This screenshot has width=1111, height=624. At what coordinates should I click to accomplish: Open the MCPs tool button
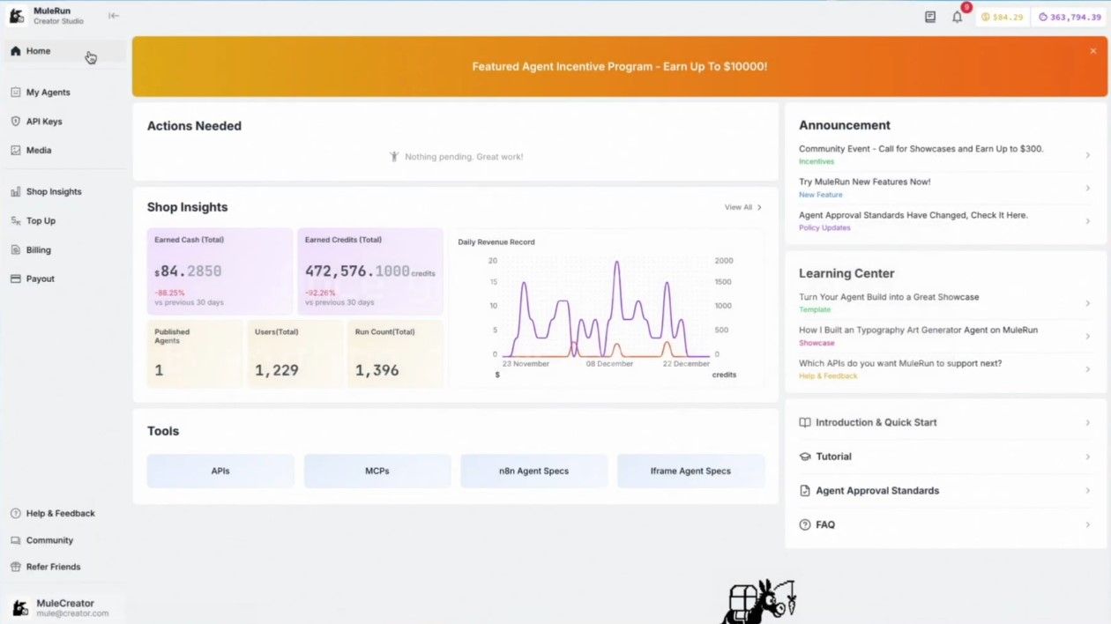pyautogui.click(x=377, y=471)
